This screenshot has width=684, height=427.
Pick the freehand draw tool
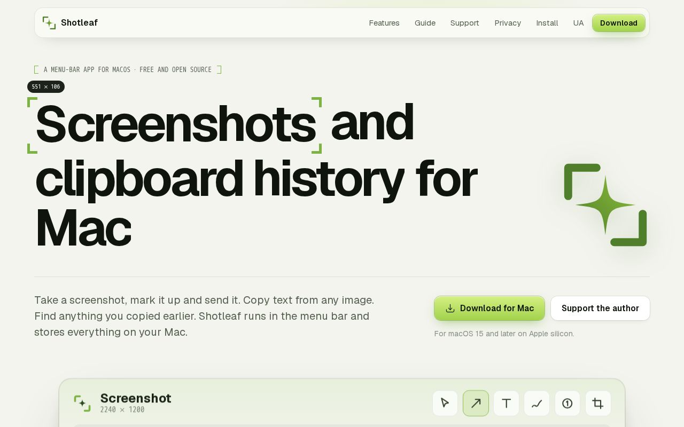coord(537,404)
